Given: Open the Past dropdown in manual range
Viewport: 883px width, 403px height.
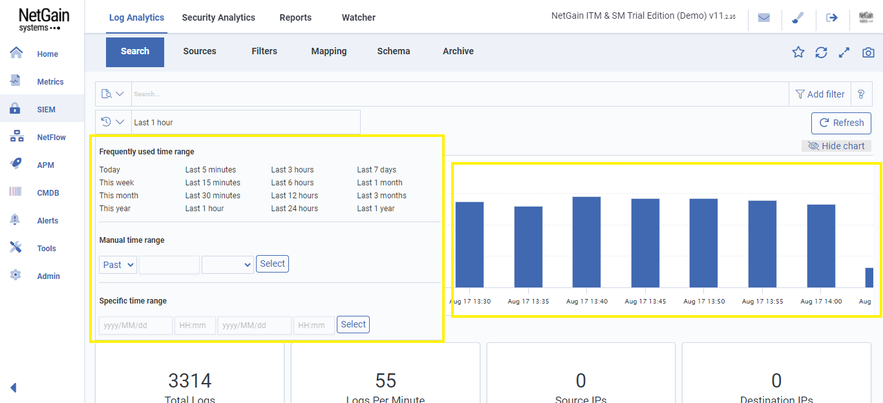Looking at the screenshot, I should (118, 265).
